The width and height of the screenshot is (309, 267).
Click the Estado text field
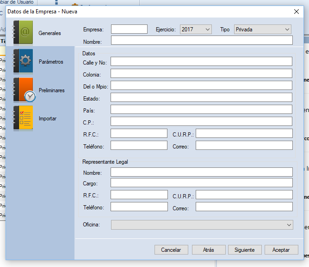[201, 97]
